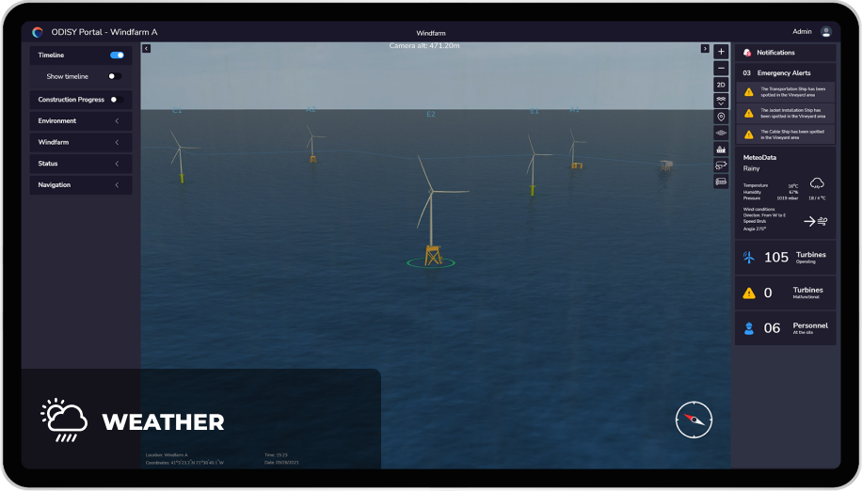Enable the Construction Progress toggle

116,100
